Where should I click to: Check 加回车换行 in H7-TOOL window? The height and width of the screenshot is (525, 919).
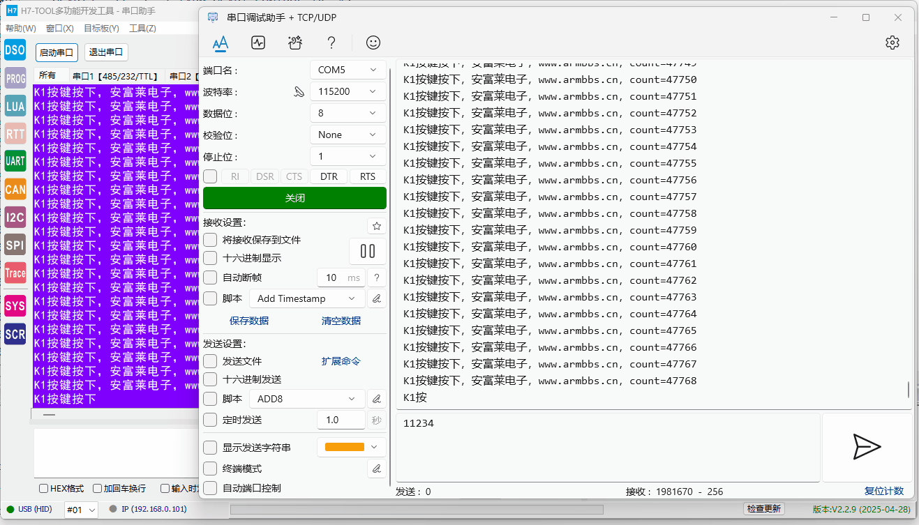[98, 489]
